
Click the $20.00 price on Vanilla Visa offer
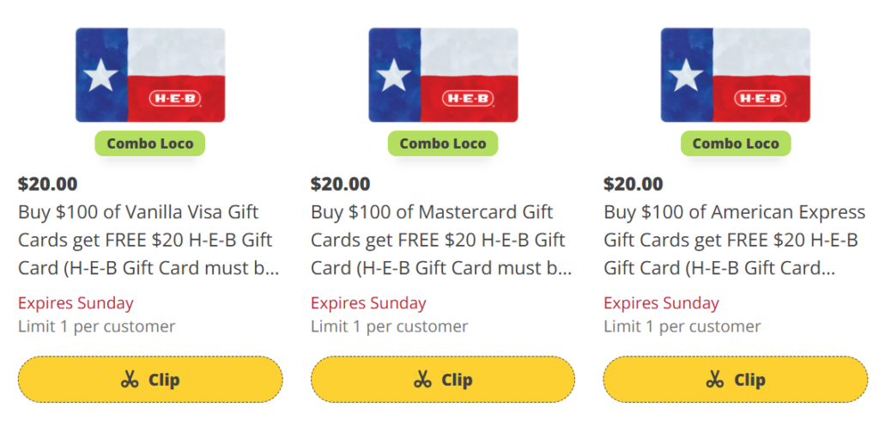(x=48, y=184)
